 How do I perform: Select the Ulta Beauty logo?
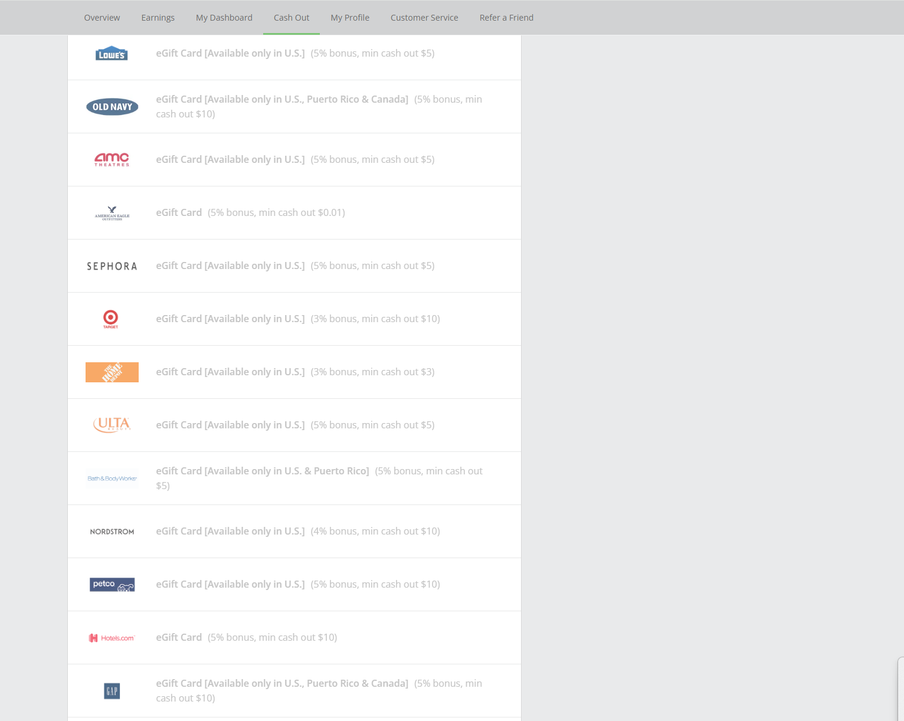[112, 425]
